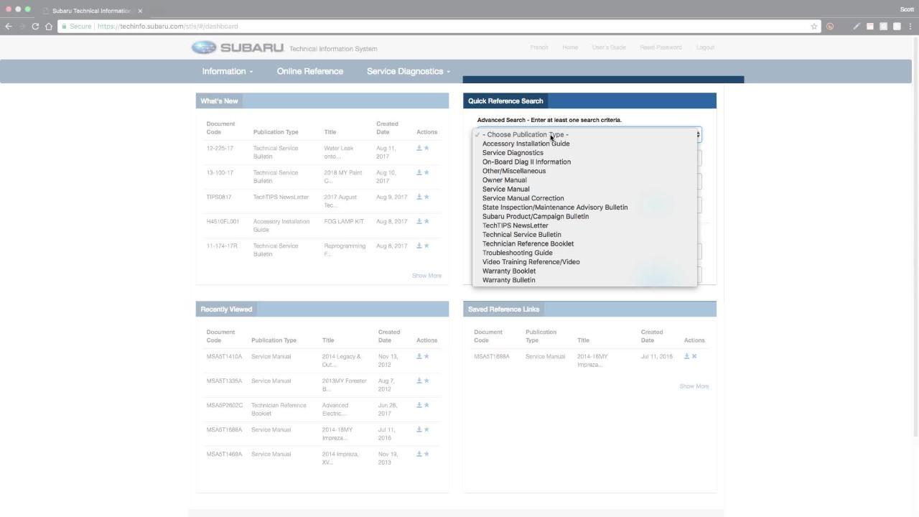Choose Technical Service Bulletin option

click(x=521, y=235)
